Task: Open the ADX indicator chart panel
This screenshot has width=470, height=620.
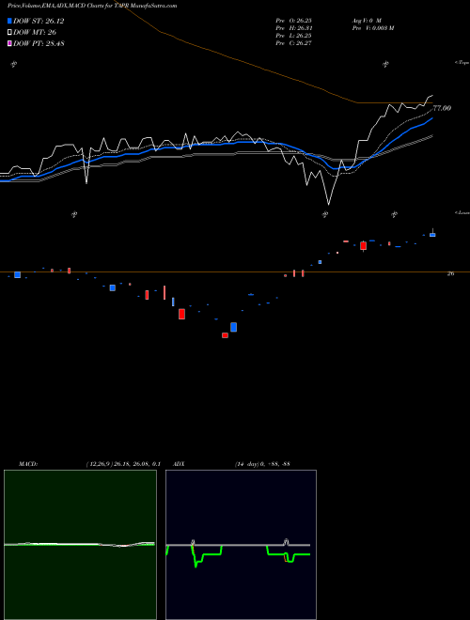Action: [x=241, y=545]
